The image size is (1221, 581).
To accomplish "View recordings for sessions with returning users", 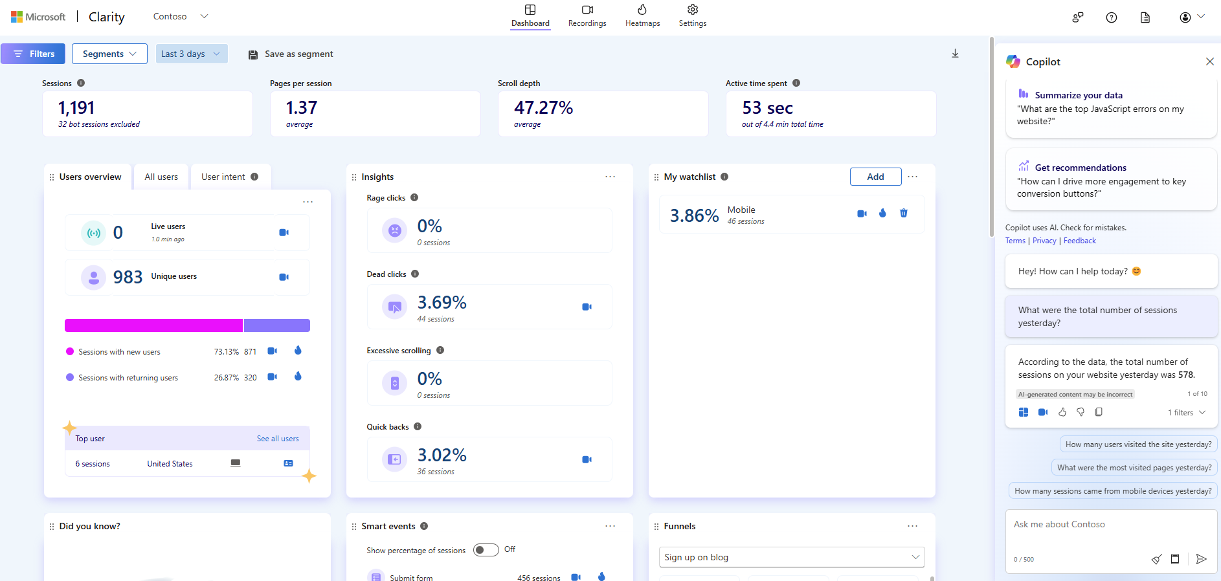I will point(273,377).
